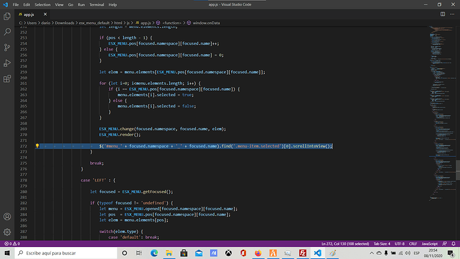Open the Selection menu

click(x=43, y=5)
